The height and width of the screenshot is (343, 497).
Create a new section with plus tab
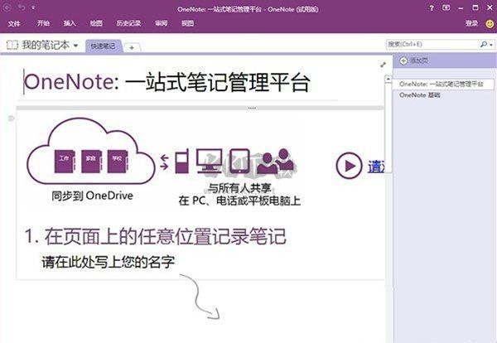pyautogui.click(x=132, y=47)
